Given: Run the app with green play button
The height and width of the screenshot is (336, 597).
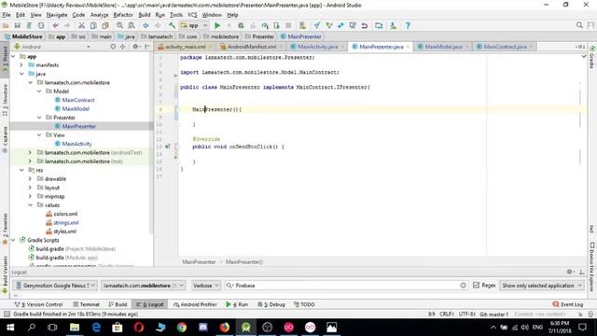Looking at the screenshot, I should 217,25.
